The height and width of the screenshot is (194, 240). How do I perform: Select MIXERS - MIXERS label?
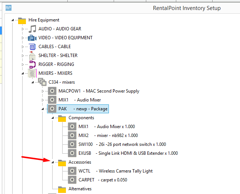coord(56,73)
